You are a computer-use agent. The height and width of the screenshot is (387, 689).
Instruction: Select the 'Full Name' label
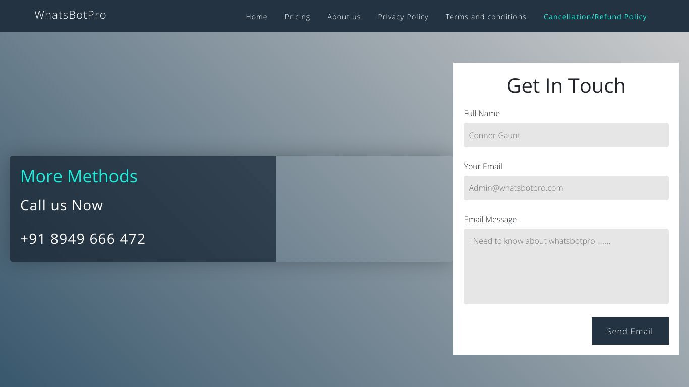tap(482, 113)
